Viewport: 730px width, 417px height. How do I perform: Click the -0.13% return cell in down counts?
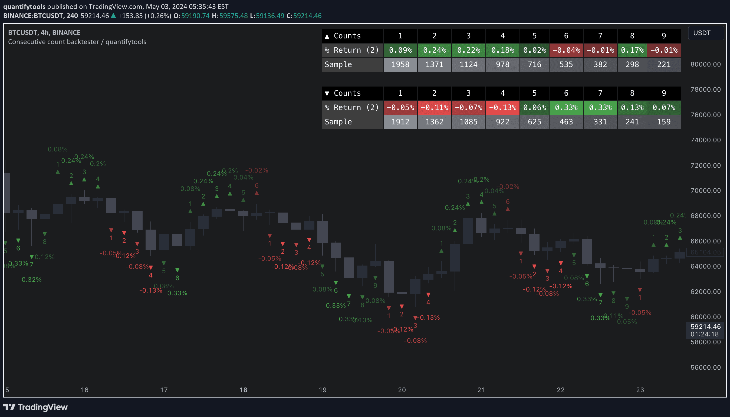tap(502, 108)
